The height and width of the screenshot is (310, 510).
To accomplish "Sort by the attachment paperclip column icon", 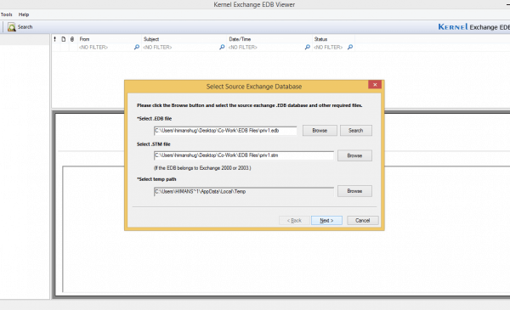I will pyautogui.click(x=72, y=39).
